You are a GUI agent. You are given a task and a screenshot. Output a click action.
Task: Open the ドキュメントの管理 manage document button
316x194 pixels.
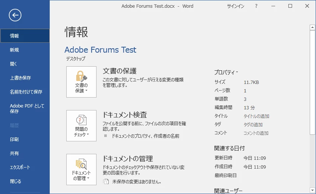point(81,169)
